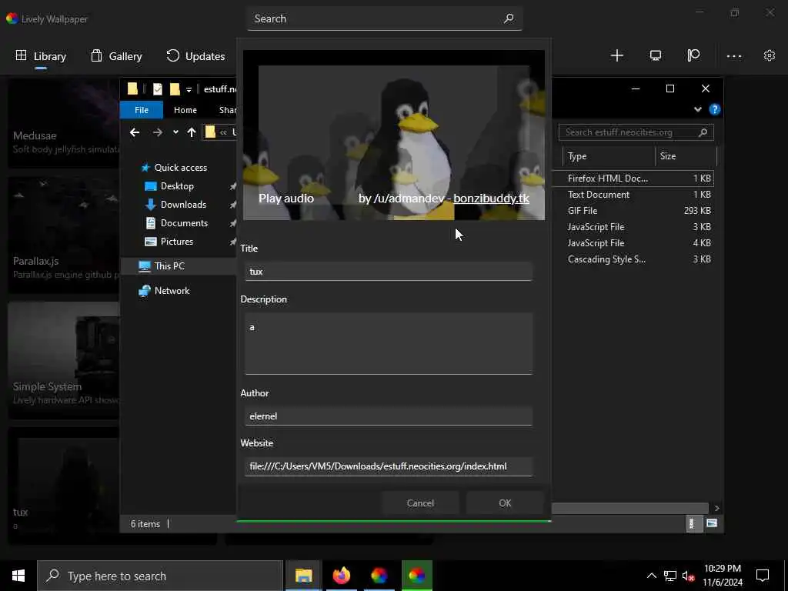Click the add wallpaper plus icon

[616, 55]
